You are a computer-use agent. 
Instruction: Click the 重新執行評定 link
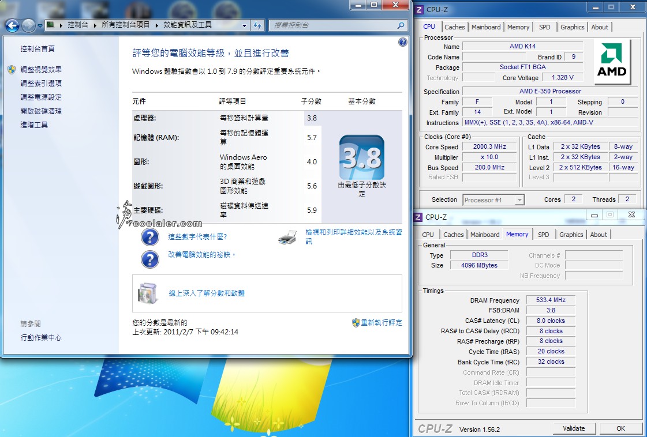tap(382, 323)
